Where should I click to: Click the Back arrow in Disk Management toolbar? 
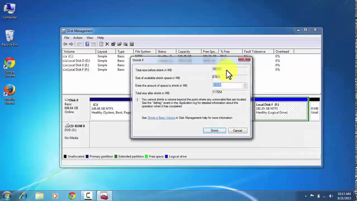(x=65, y=44)
